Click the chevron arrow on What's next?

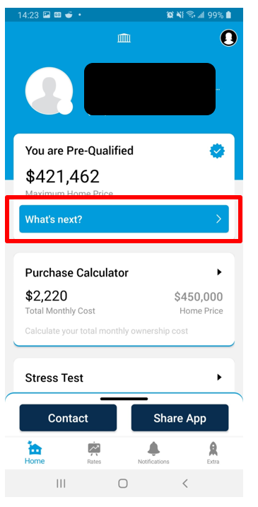(219, 219)
